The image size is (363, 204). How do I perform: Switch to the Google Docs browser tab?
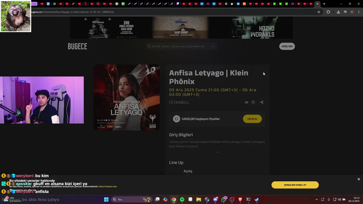coord(48,4)
